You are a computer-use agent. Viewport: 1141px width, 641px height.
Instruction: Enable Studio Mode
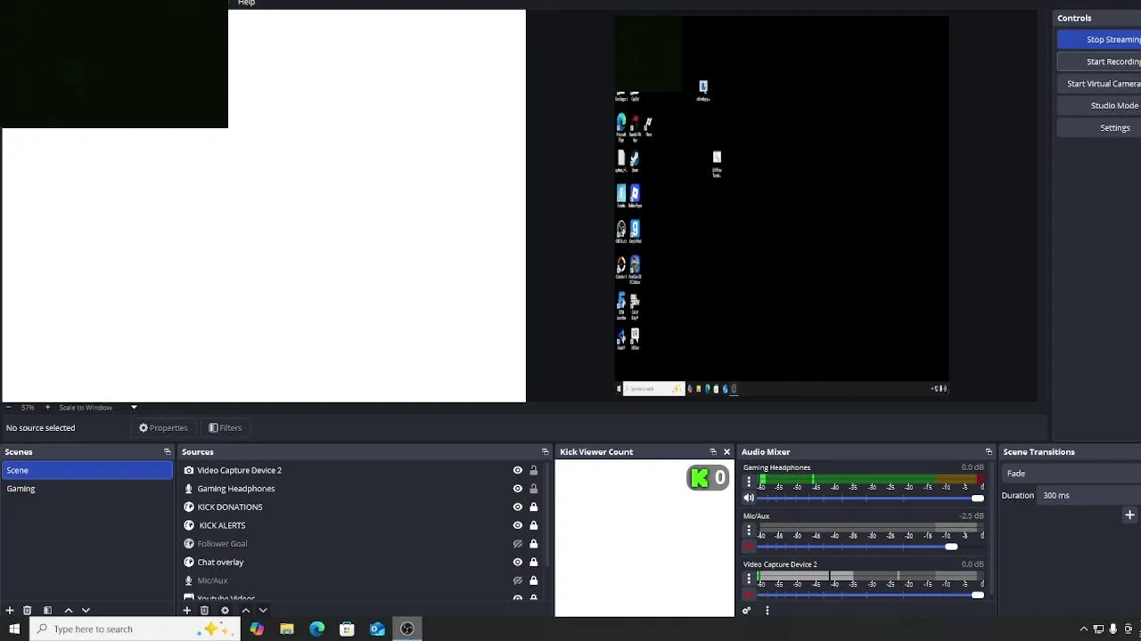pyautogui.click(x=1099, y=105)
